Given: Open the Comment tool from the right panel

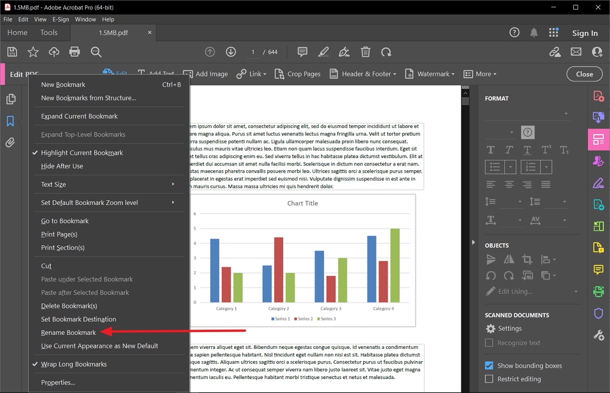Looking at the screenshot, I should coord(598,270).
